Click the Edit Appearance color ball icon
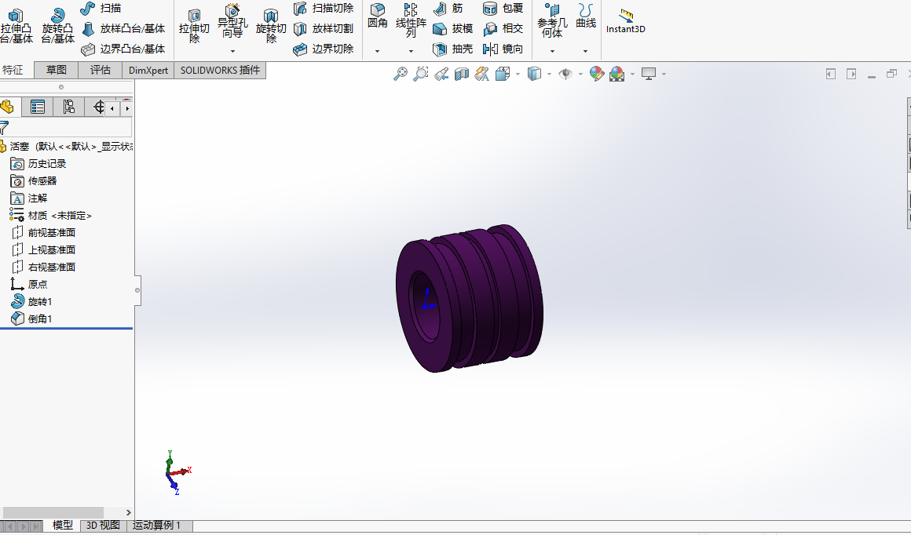The image size is (911, 535). [597, 74]
